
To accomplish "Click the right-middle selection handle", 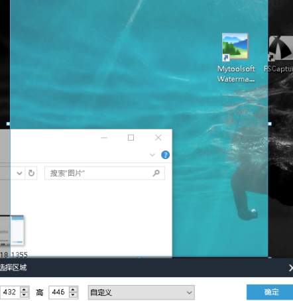I will tap(270, 124).
